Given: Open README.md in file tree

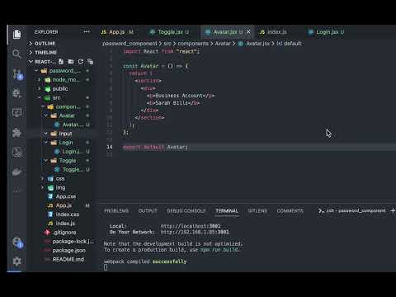Looking at the screenshot, I should pyautogui.click(x=62, y=259).
